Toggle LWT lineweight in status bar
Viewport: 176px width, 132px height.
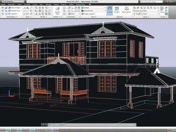(x=45, y=130)
